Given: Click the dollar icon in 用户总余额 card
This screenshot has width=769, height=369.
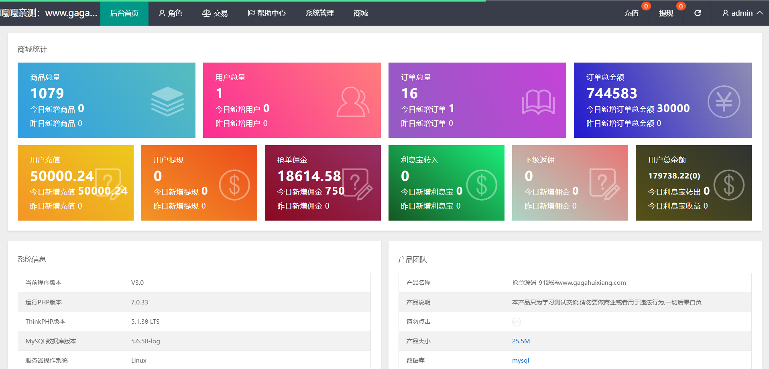Looking at the screenshot, I should [729, 185].
